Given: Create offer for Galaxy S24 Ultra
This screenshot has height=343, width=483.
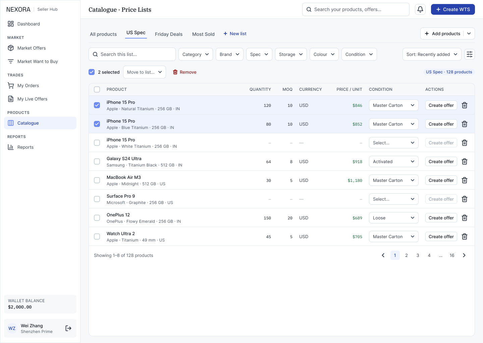Looking at the screenshot, I should click(x=441, y=161).
